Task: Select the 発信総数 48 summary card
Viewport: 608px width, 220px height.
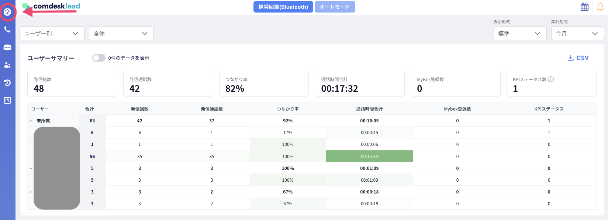Action: [x=72, y=84]
